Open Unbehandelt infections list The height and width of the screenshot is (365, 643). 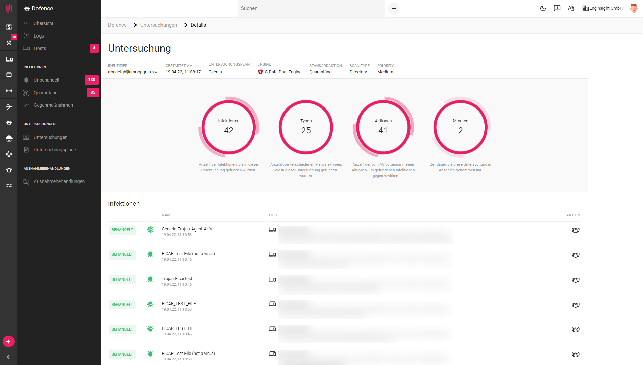47,80
